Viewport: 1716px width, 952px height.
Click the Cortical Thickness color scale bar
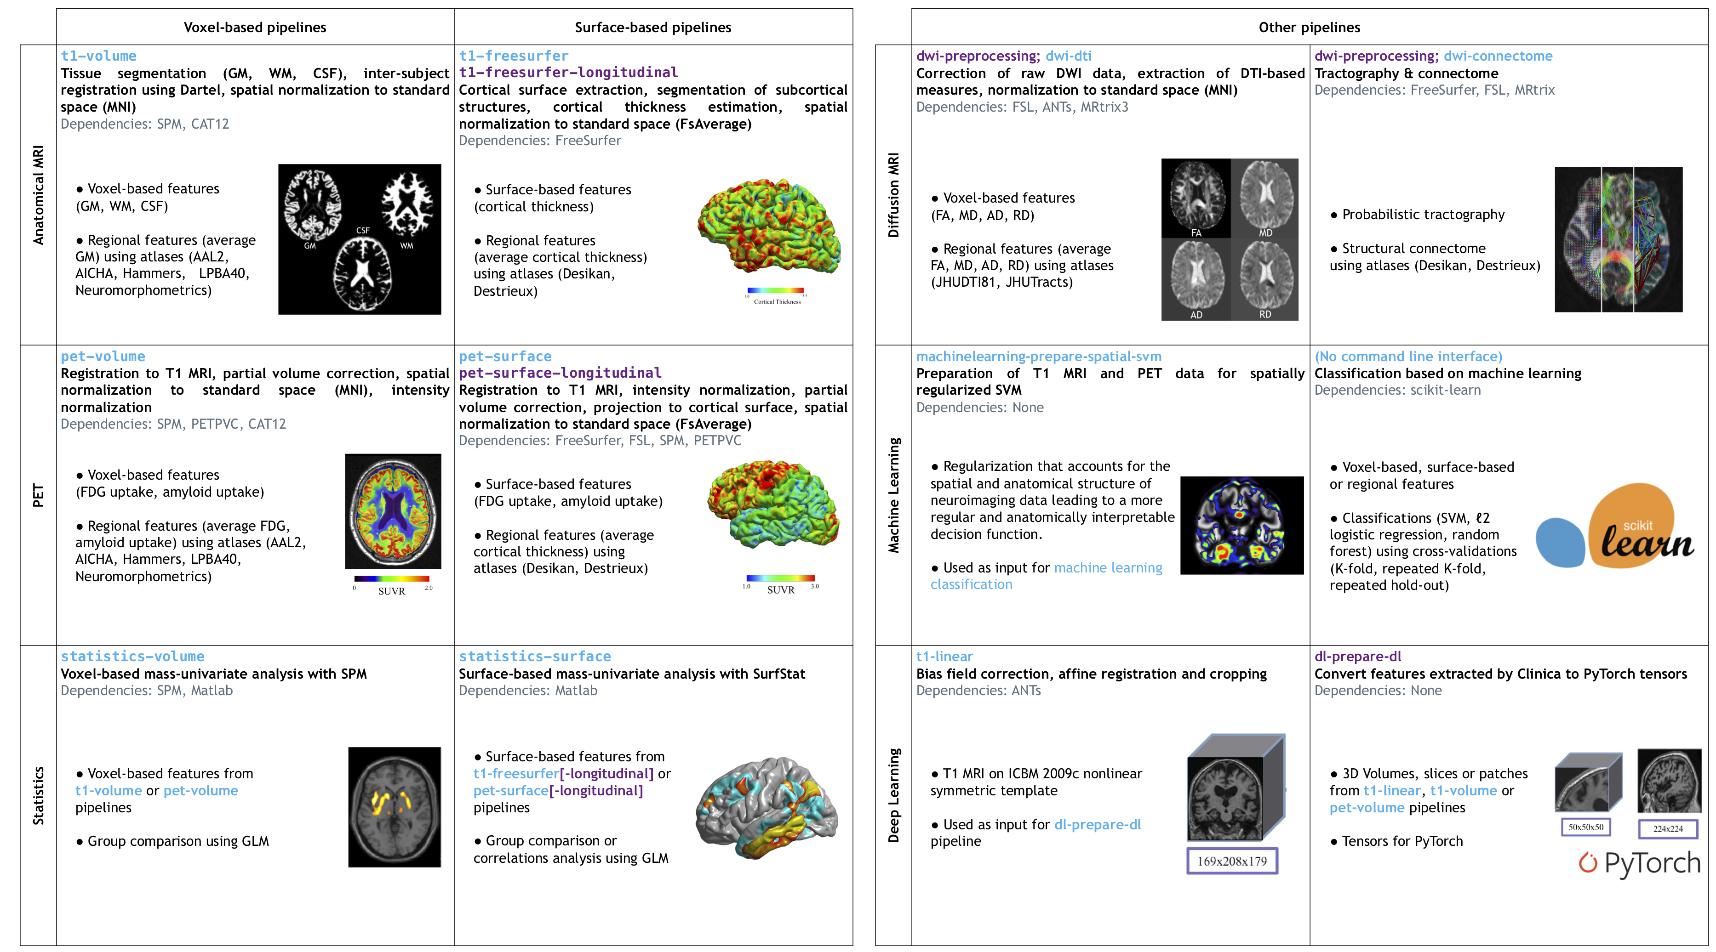pyautogui.click(x=775, y=290)
